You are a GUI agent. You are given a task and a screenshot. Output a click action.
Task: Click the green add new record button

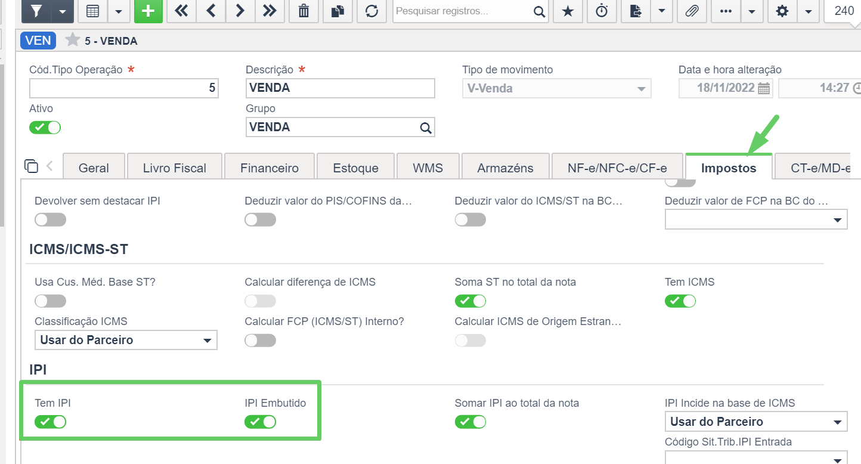pos(148,11)
